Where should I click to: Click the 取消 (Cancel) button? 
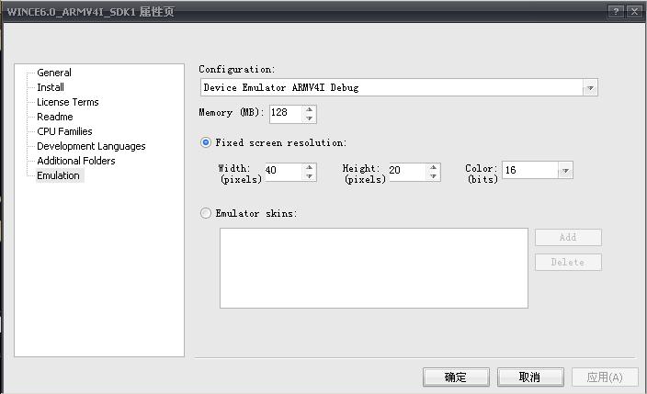530,377
